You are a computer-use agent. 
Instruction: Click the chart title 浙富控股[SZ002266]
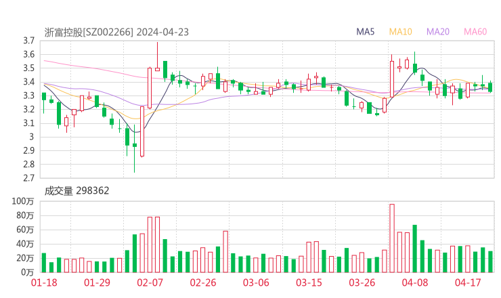coord(89,32)
